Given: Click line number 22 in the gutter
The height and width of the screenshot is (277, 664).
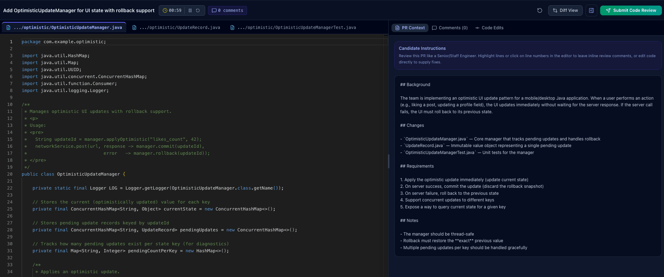Looking at the screenshot, I should point(10,188).
